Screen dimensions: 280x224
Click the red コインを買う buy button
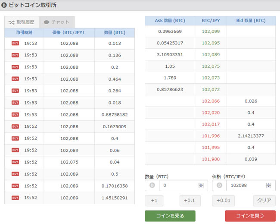point(250,216)
